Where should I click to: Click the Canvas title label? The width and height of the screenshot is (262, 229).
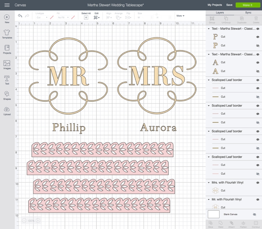tap(20, 5)
